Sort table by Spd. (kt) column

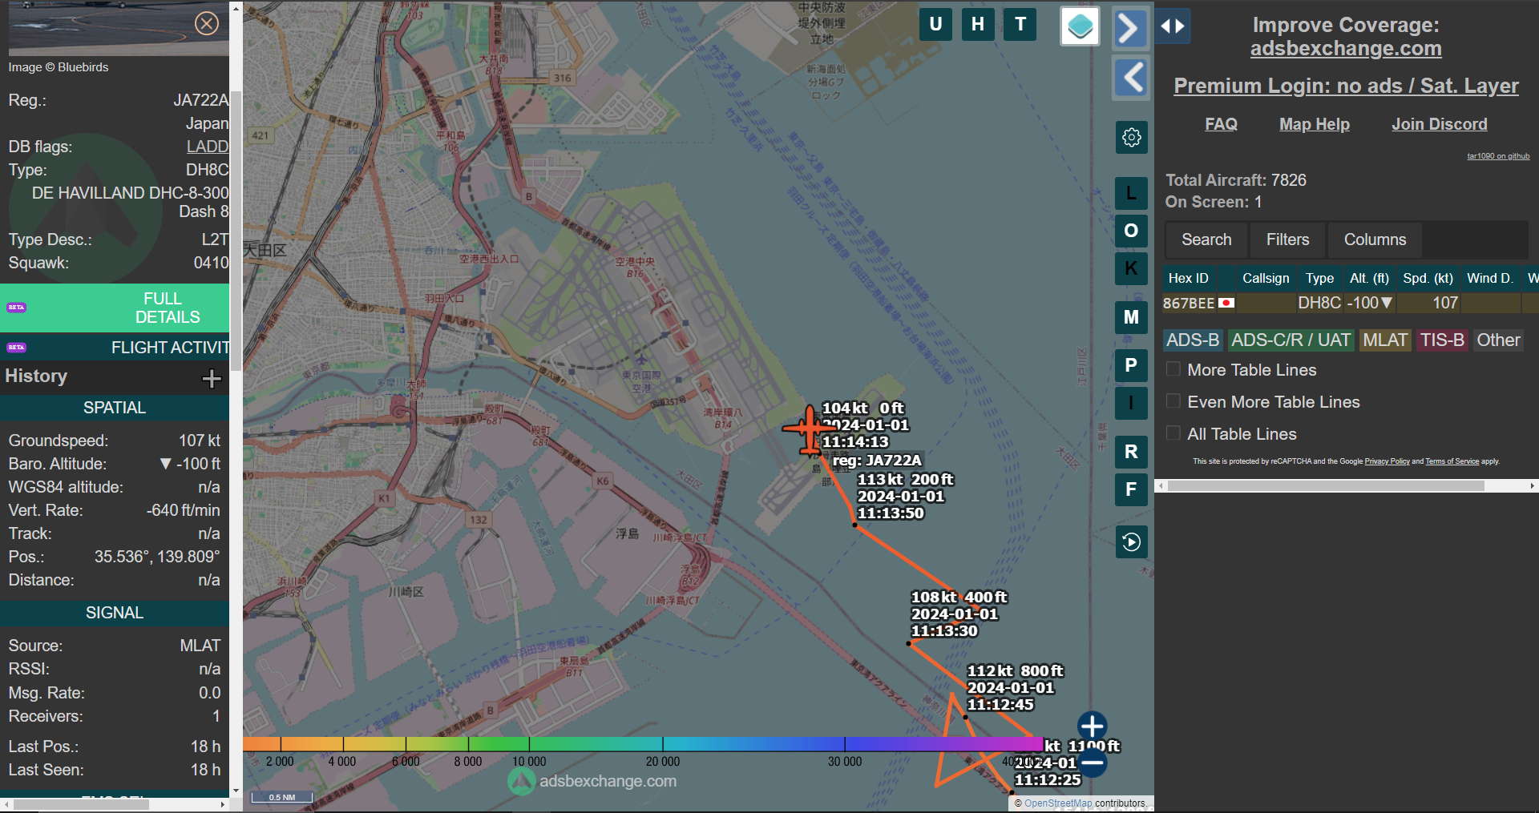[1428, 278]
